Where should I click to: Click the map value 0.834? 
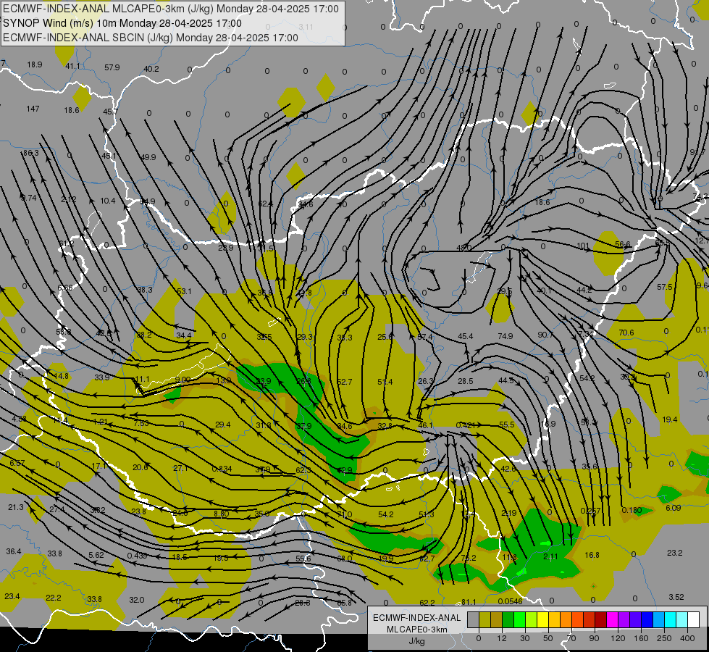pos(222,469)
